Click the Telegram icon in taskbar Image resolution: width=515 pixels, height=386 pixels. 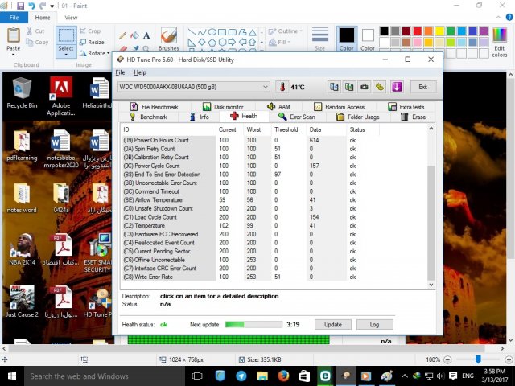[241, 376]
